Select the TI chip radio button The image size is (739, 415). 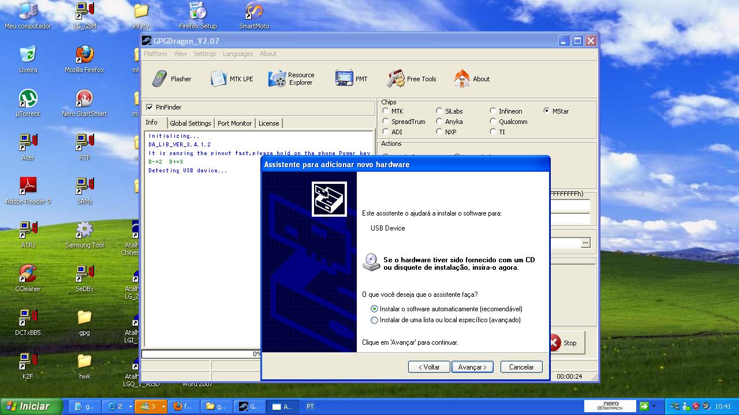point(493,131)
